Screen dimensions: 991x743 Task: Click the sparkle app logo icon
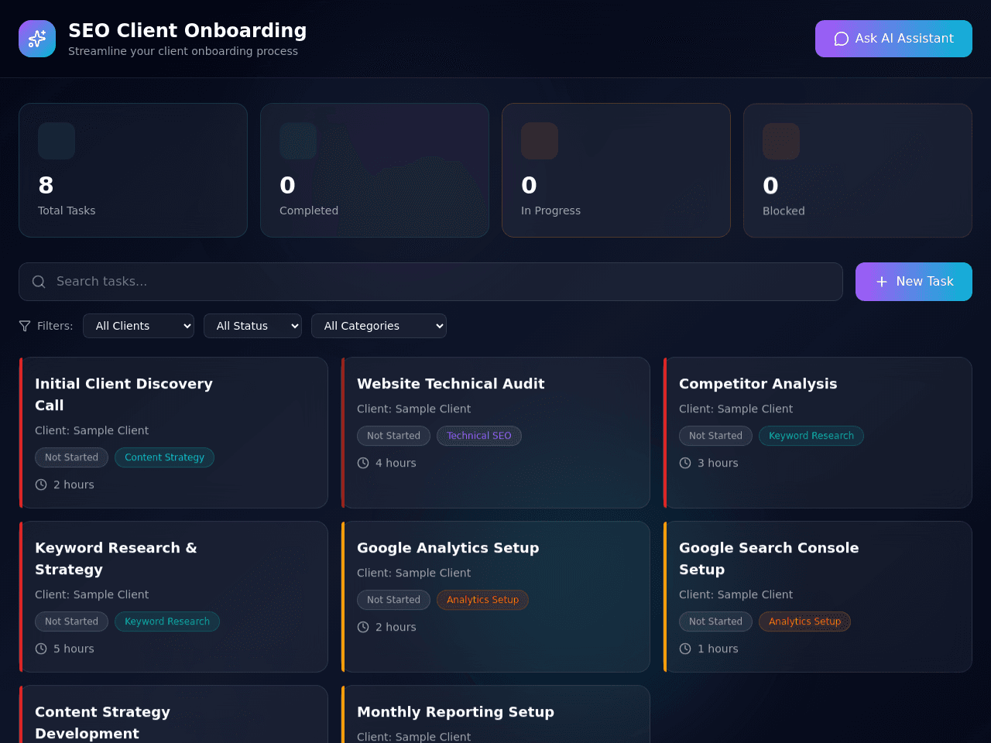pyautogui.click(x=37, y=39)
